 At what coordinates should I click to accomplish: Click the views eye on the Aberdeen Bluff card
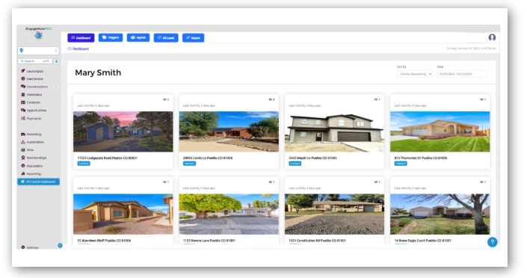164,182
